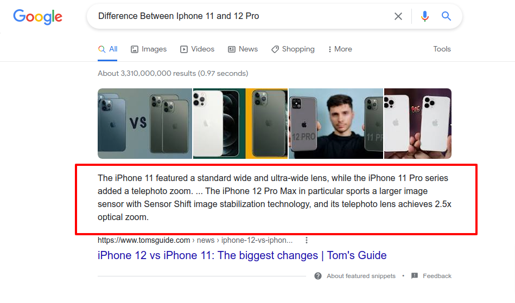The height and width of the screenshot is (303, 515).
Task: Open the white and green iPhone thumbnail
Action: 240,124
